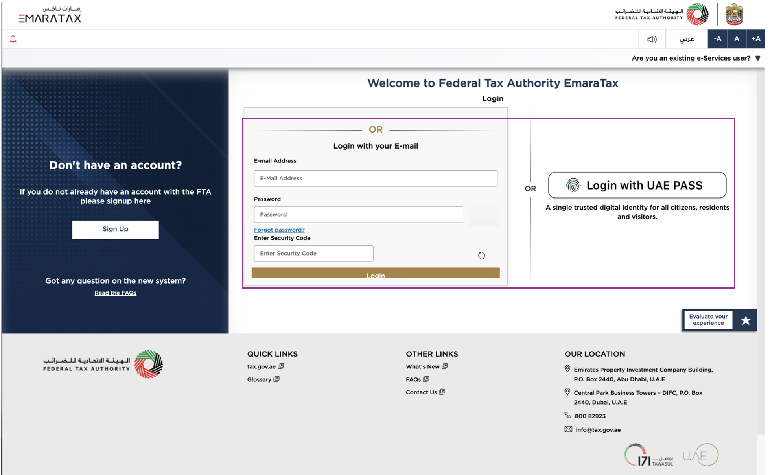770x475 pixels.
Task: Click the UAE emblem in header
Action: [734, 15]
